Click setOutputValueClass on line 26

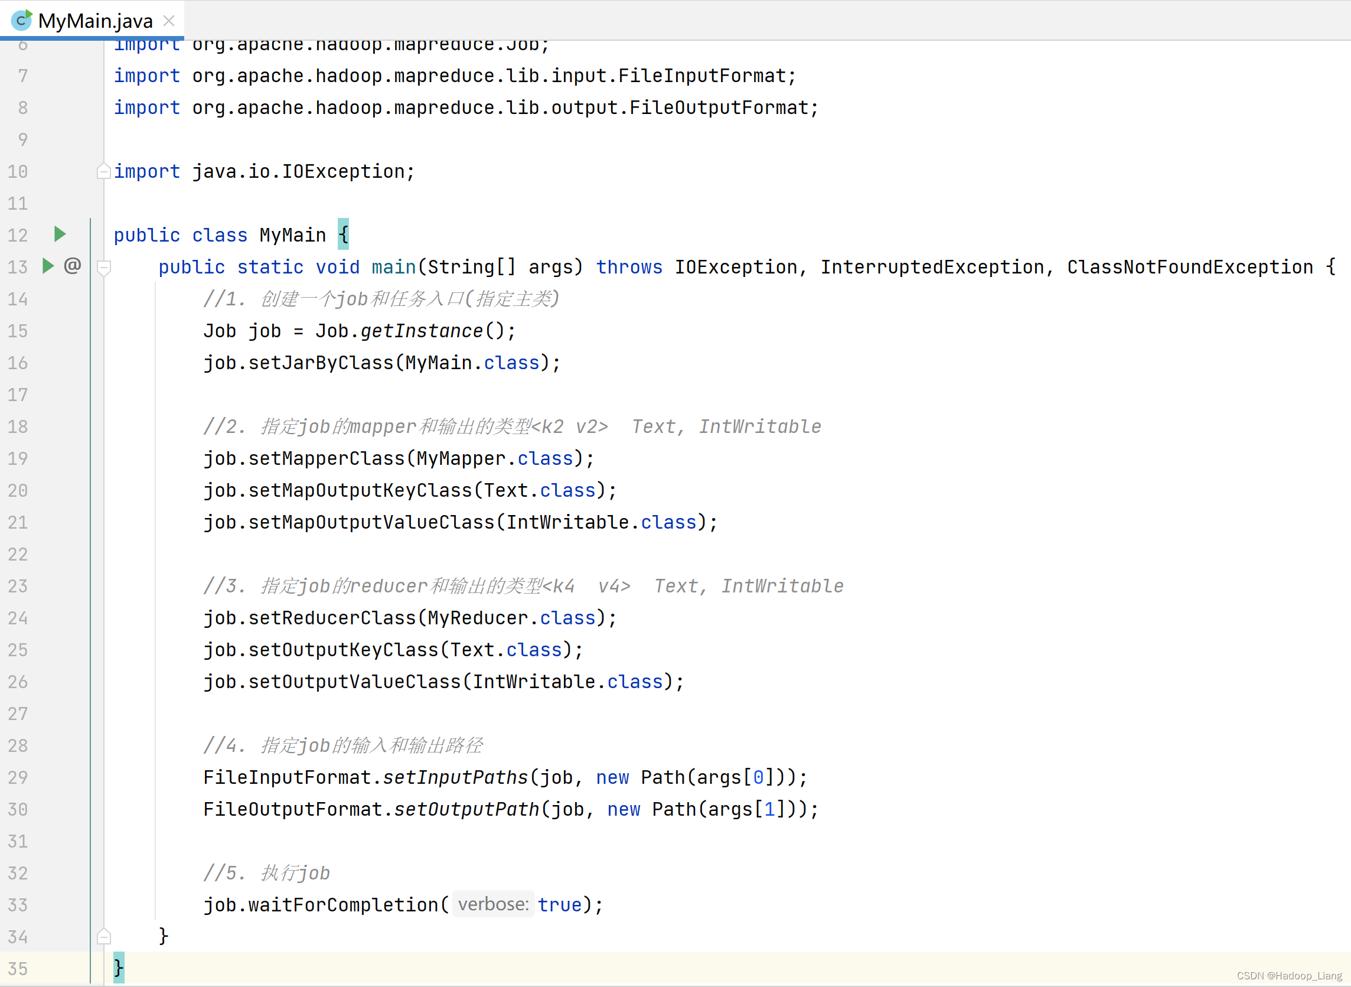pos(355,682)
